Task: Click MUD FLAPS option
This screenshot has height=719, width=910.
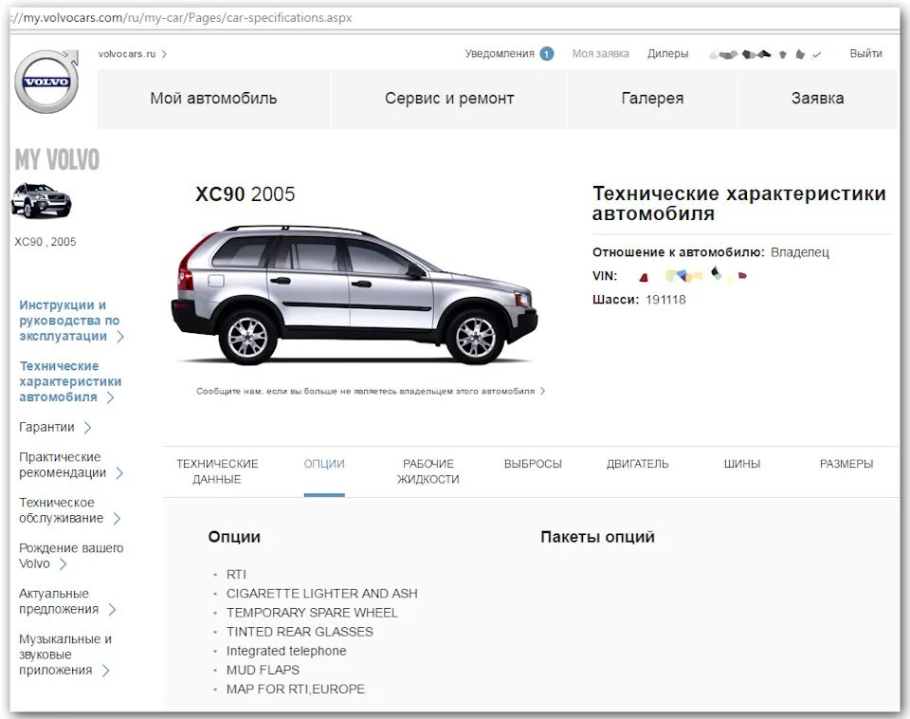Action: [x=263, y=671]
